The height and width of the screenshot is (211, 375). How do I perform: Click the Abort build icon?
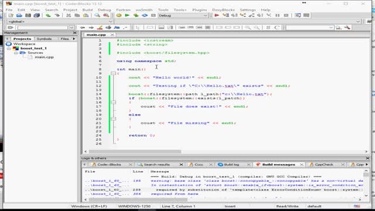[x=154, y=15]
